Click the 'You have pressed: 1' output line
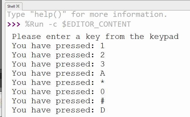 pyautogui.click(x=58, y=46)
